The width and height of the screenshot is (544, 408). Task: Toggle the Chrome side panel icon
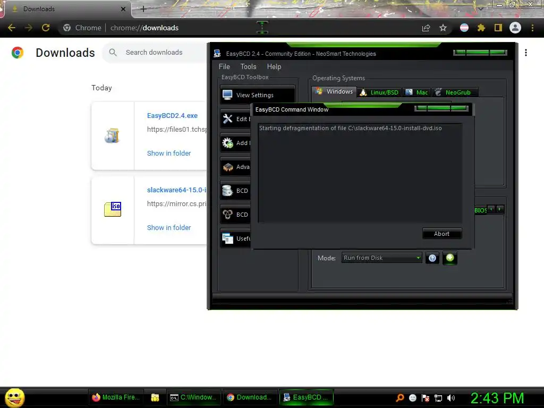point(498,28)
